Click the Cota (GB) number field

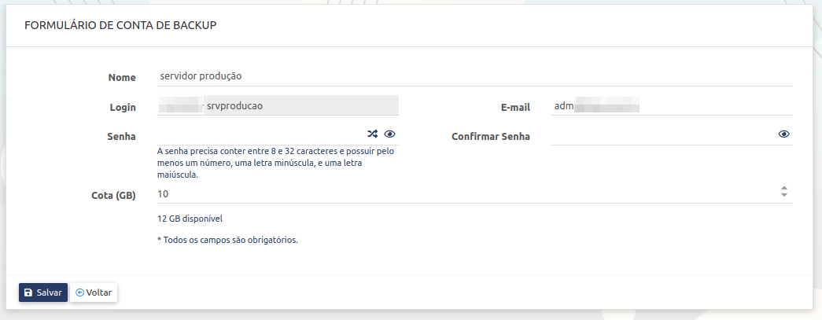click(464, 193)
